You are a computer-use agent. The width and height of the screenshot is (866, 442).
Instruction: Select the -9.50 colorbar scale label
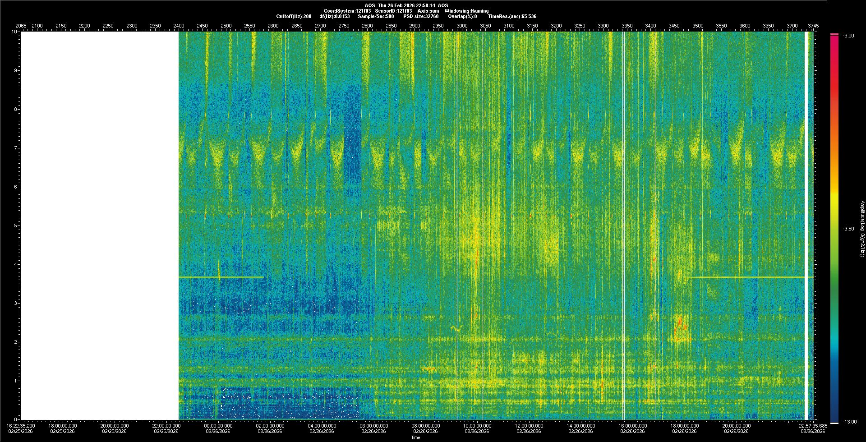coord(848,229)
